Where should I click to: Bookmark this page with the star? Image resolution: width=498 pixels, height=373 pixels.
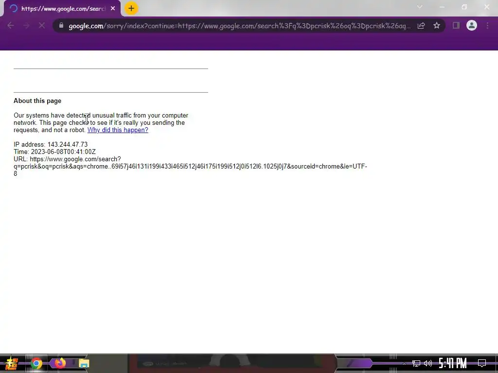pos(437,25)
